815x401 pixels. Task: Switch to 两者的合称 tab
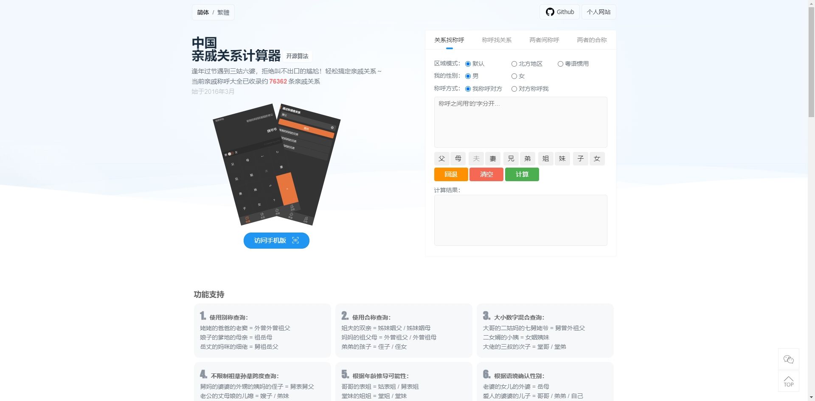click(592, 40)
